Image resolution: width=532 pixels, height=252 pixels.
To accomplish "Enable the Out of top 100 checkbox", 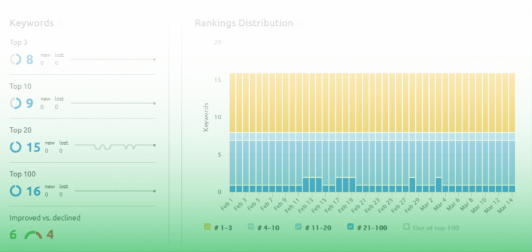I will point(406,226).
